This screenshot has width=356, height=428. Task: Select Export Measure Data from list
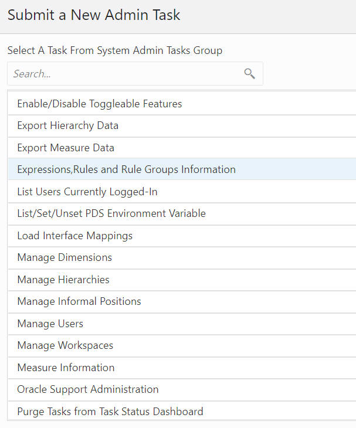[x=66, y=148]
